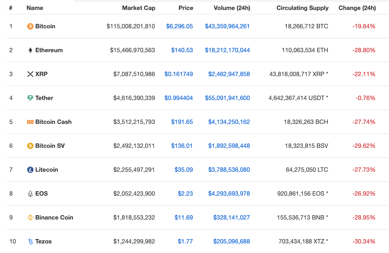Click the Binance Coin diamond icon

click(30, 218)
